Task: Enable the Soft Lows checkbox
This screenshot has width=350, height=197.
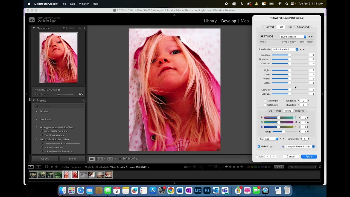Action: coord(265,105)
